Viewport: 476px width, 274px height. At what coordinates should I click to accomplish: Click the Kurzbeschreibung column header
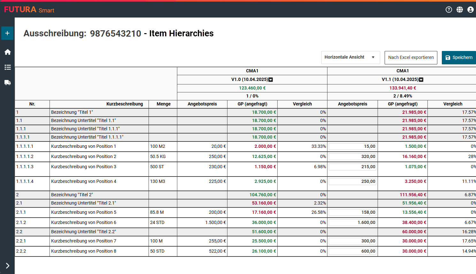pyautogui.click(x=125, y=104)
